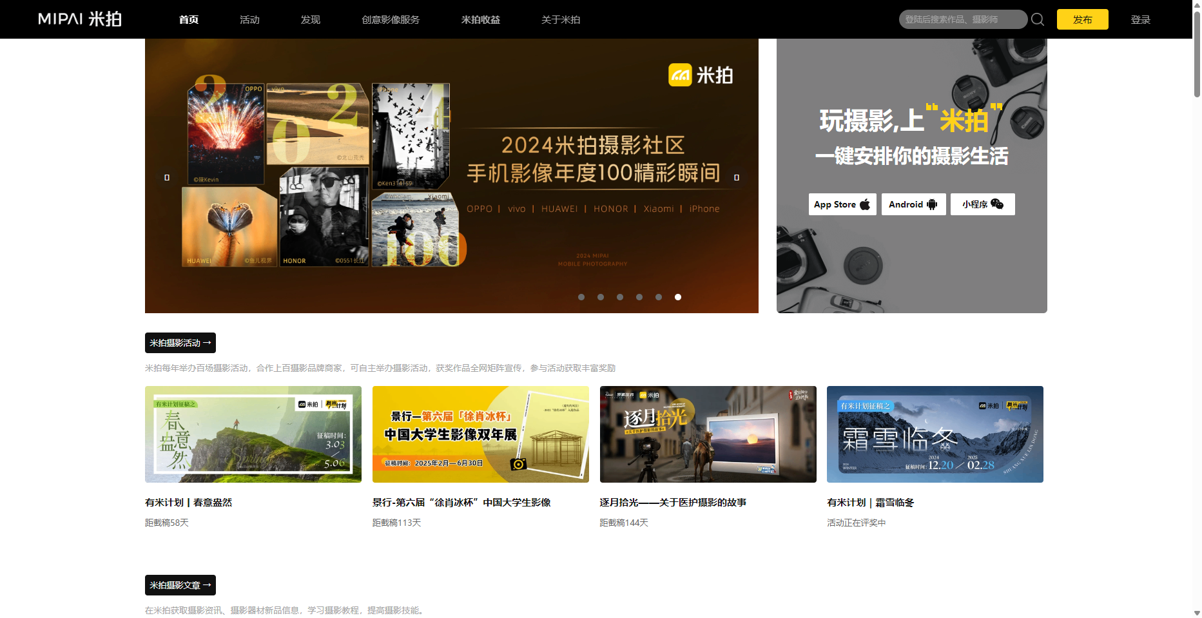The width and height of the screenshot is (1202, 618).
Task: Open the 霜雪临冬 activity thumbnail
Action: 935,434
